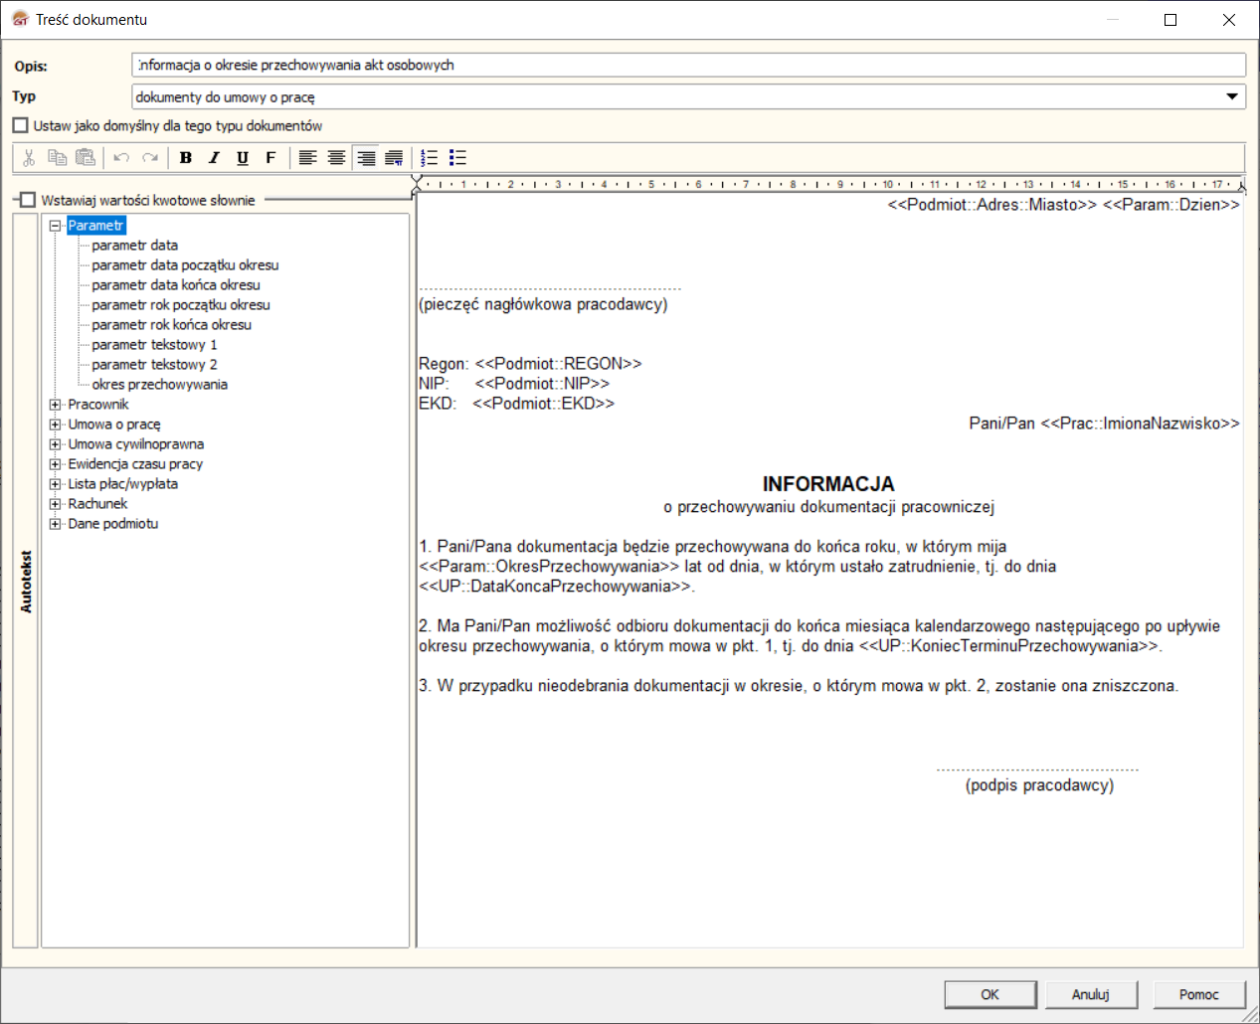Screen dimensions: 1260x1024
Task: Select parametr tekstowy 1 item
Action: pyautogui.click(x=154, y=345)
